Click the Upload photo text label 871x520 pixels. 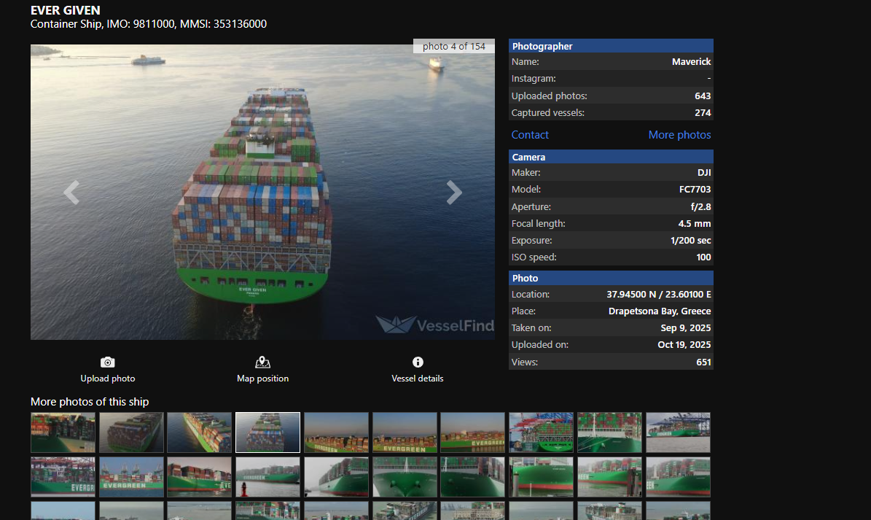[x=108, y=379]
